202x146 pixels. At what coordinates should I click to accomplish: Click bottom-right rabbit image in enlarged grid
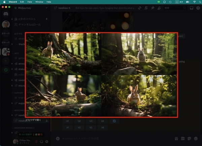(x=139, y=96)
